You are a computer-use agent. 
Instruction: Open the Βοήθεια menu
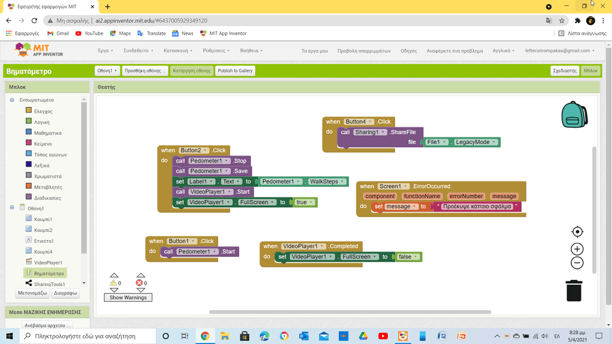point(251,51)
